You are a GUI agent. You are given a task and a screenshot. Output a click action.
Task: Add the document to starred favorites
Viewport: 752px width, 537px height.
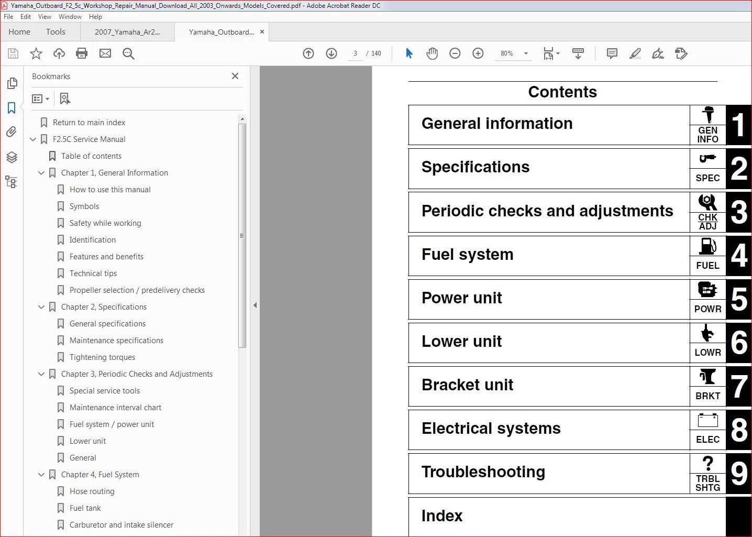(36, 53)
